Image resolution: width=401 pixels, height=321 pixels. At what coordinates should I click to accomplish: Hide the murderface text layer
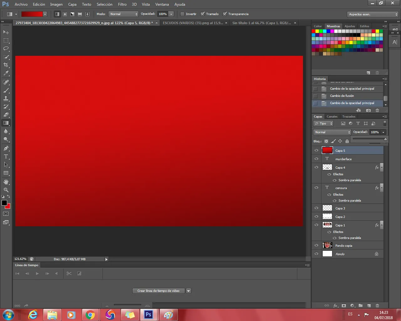click(316, 159)
